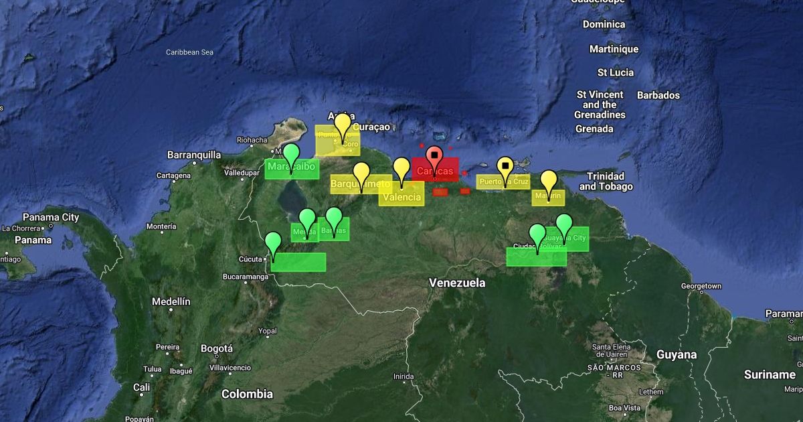Click the Colombia country label
The height and width of the screenshot is (422, 803).
[x=248, y=394]
